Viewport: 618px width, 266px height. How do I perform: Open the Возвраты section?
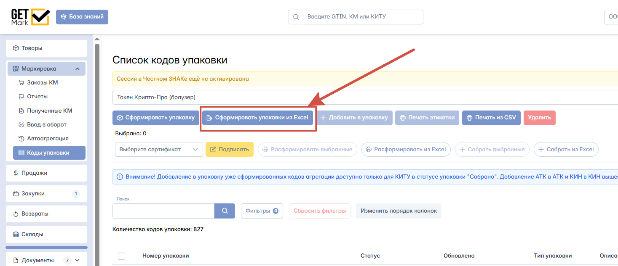46,214
